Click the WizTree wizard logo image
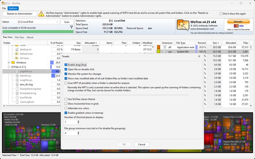 [183, 25]
